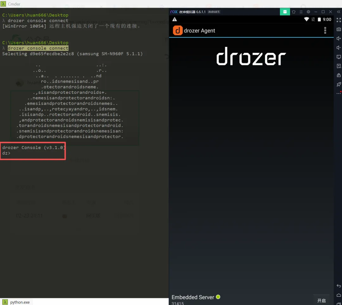Open the Nox app store bag icon
Image resolution: width=342 pixels, height=305 pixels.
pyautogui.click(x=285, y=12)
